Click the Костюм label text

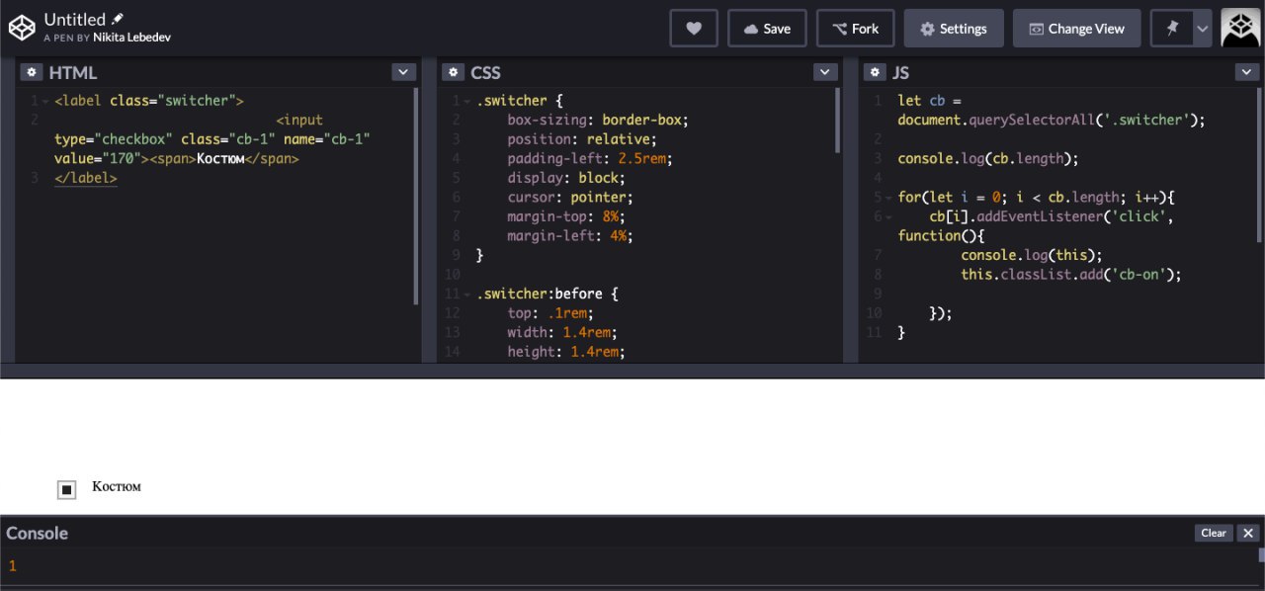(x=117, y=486)
